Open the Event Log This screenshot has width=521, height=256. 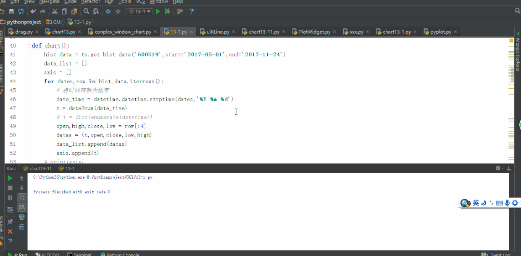[496, 254]
